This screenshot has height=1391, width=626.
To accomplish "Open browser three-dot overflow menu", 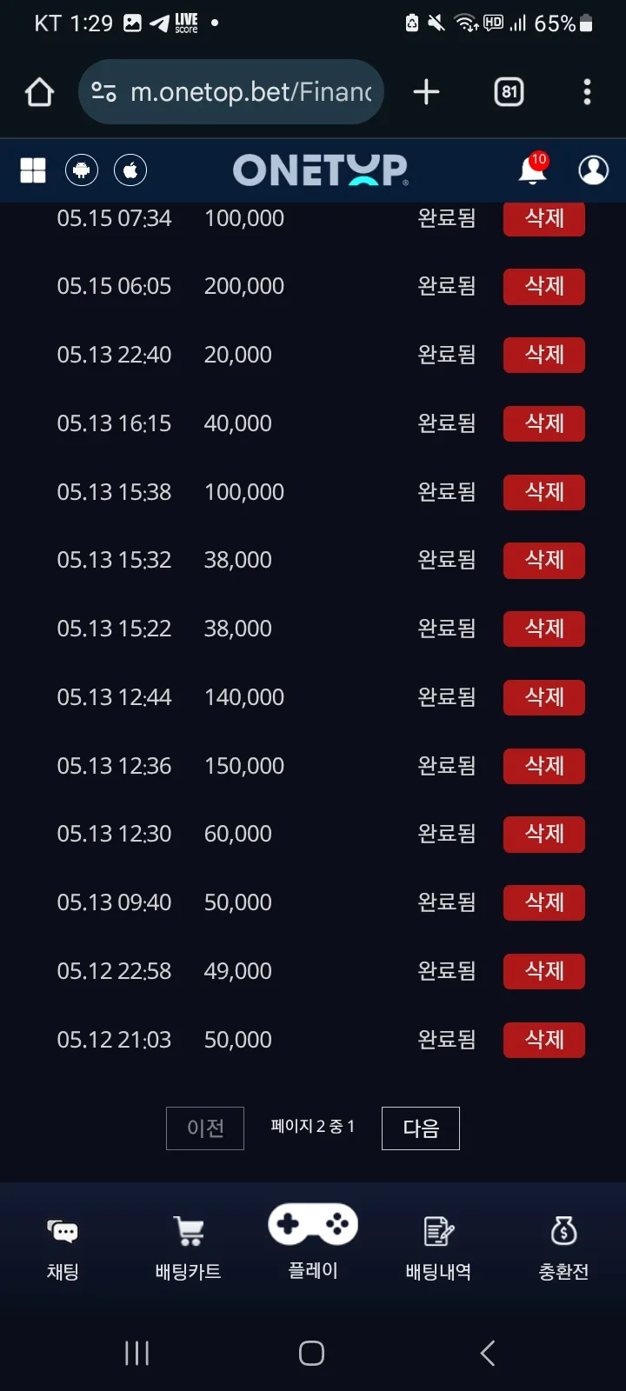I will click(588, 92).
